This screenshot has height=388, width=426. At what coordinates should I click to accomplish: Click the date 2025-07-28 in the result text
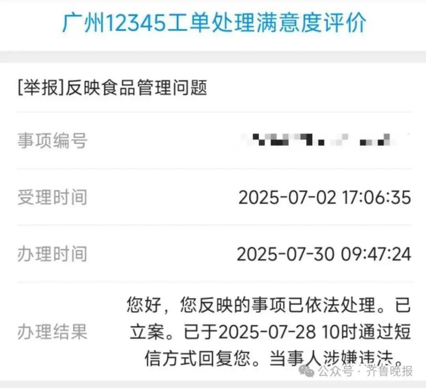click(267, 332)
